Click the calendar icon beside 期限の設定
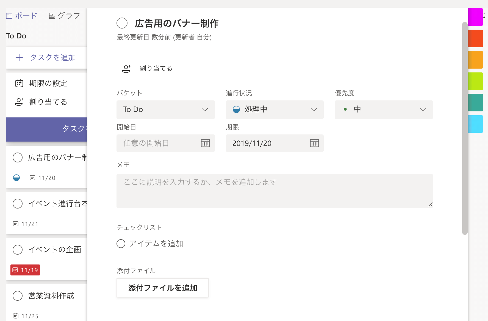 click(19, 83)
